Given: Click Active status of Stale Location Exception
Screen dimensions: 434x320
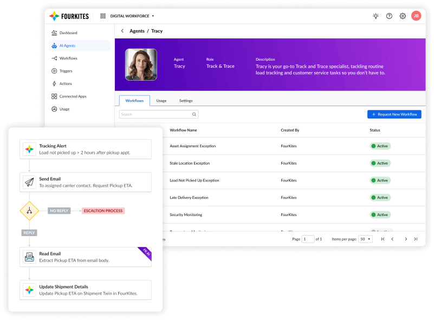Looking at the screenshot, I should tap(380, 163).
